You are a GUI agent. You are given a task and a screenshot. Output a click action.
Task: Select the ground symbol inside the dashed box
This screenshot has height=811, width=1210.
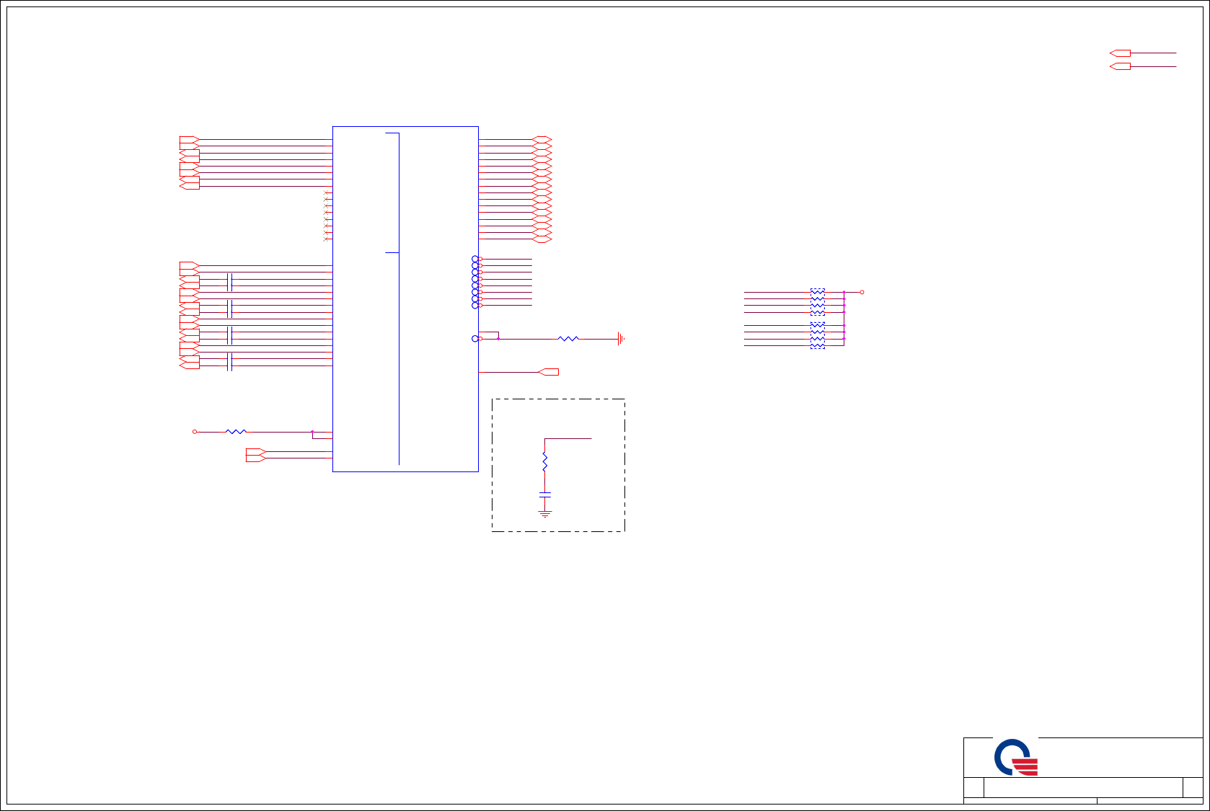545,513
